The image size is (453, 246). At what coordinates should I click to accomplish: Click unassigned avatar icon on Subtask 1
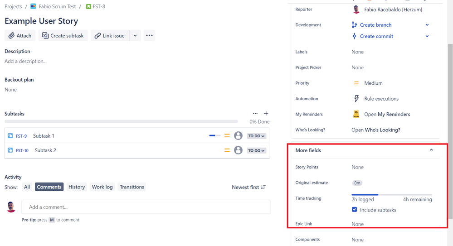[x=238, y=135]
